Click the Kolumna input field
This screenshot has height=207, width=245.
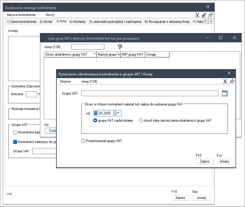31,94
